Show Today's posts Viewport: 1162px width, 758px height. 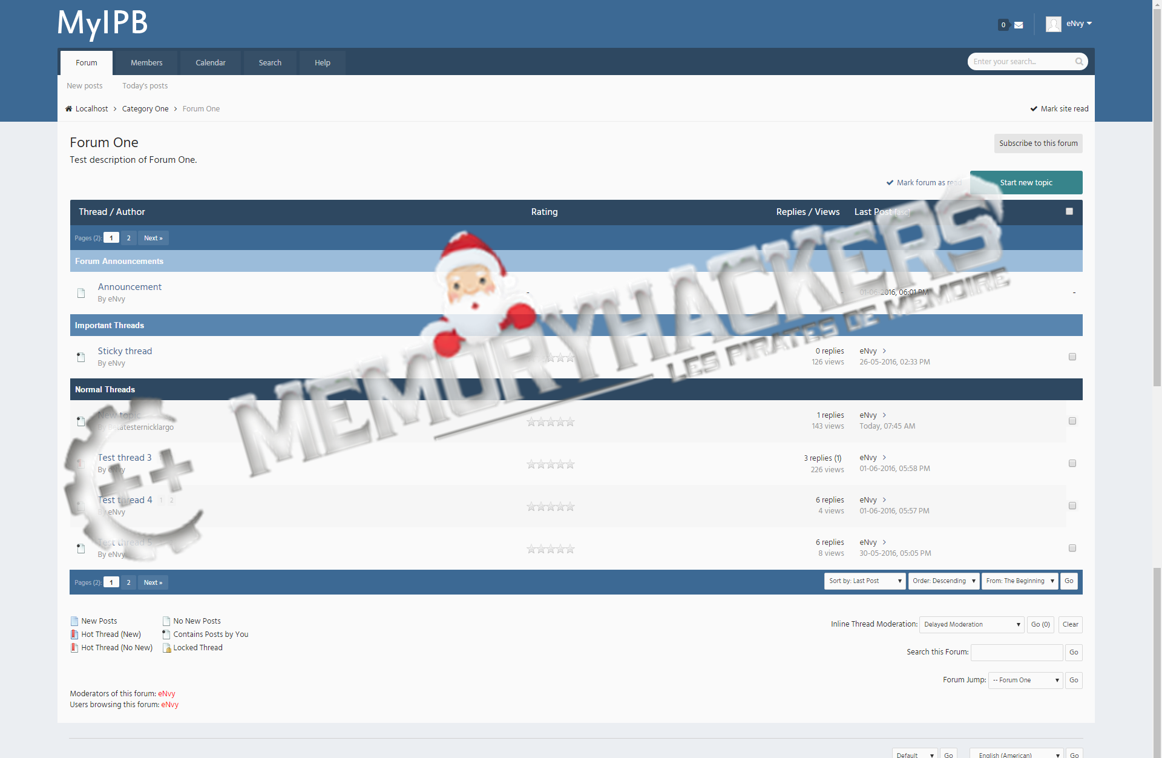pos(145,86)
